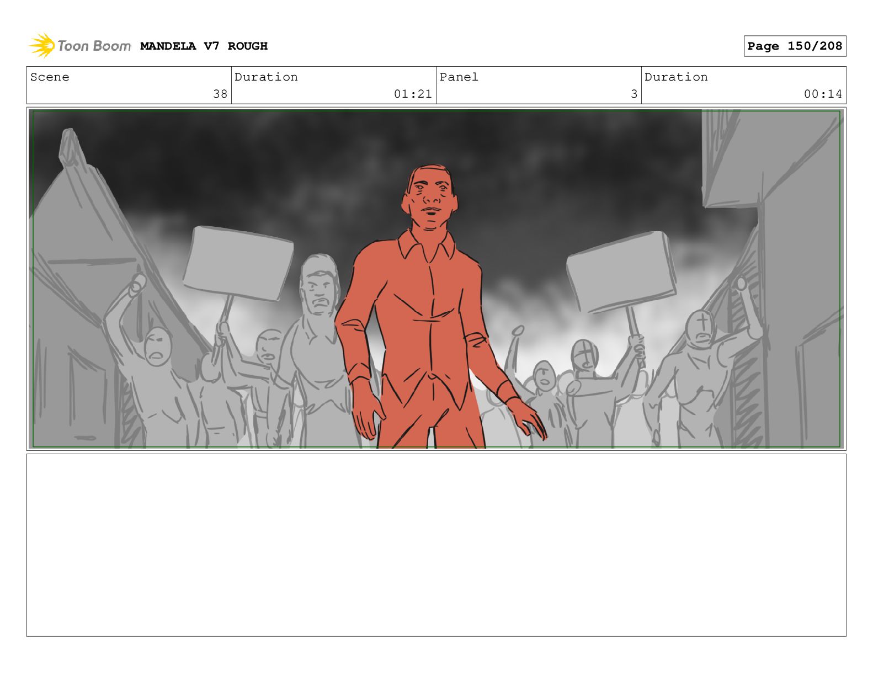Click the empty notes box below the panel
The width and height of the screenshot is (873, 676).
tap(436, 545)
